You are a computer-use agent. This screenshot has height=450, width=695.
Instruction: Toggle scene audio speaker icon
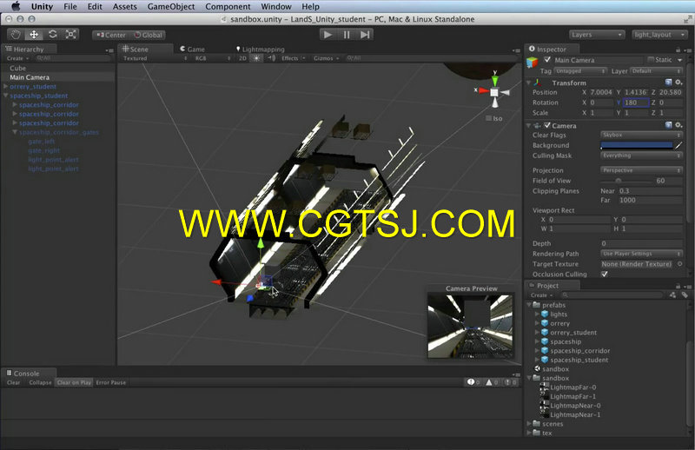(271, 58)
